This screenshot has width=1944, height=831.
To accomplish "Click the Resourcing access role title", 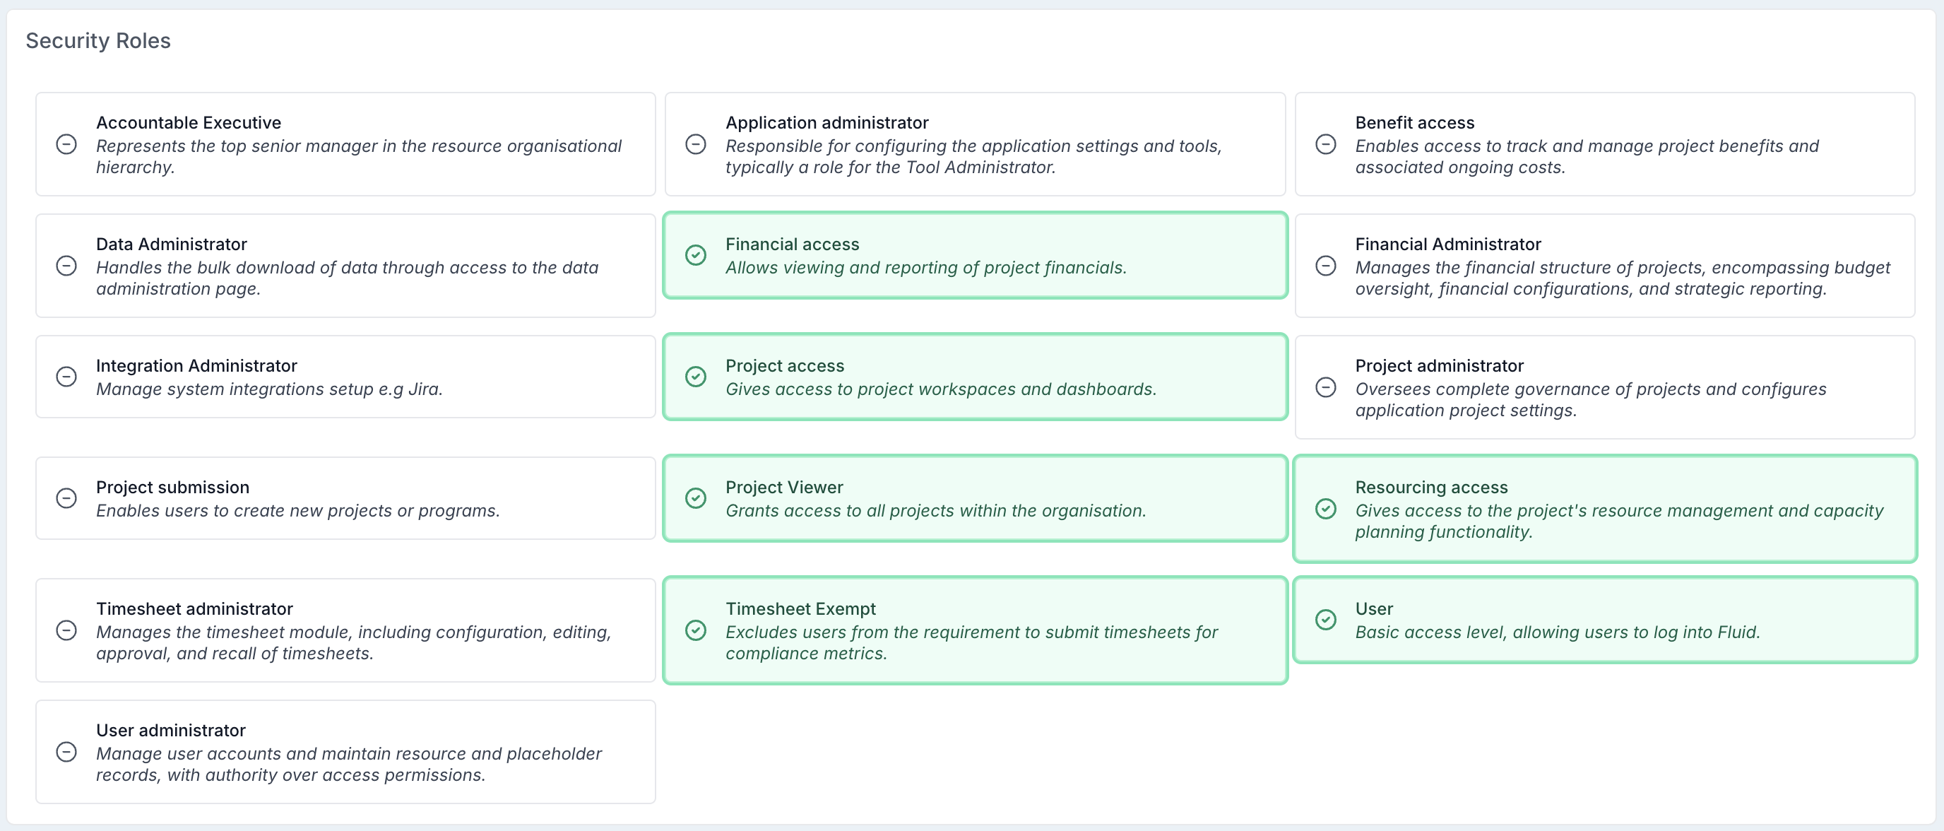I will coord(1432,487).
